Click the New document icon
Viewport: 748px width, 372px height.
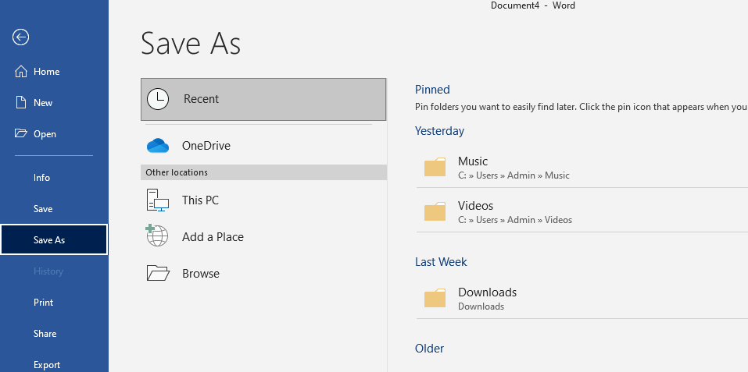21,102
